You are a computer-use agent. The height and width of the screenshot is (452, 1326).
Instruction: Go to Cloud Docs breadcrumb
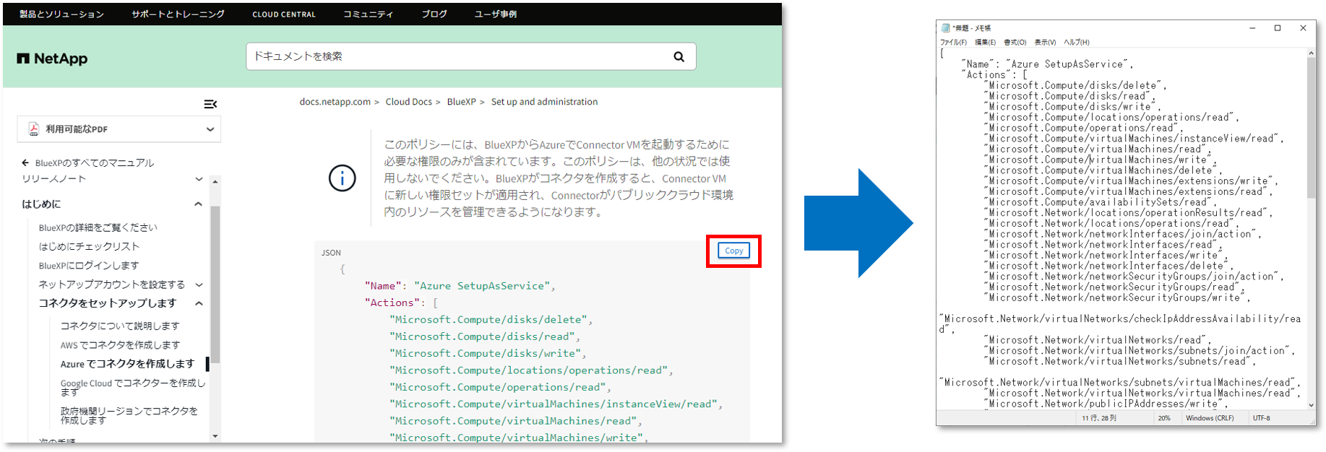[x=409, y=102]
